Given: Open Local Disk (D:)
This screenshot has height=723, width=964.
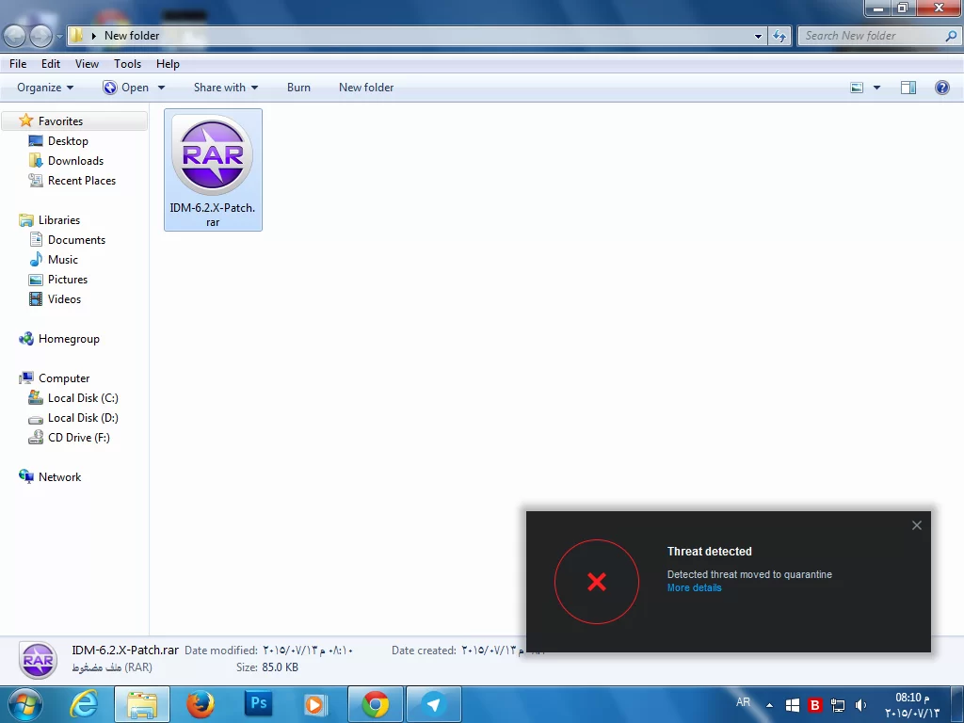Looking at the screenshot, I should [x=83, y=417].
